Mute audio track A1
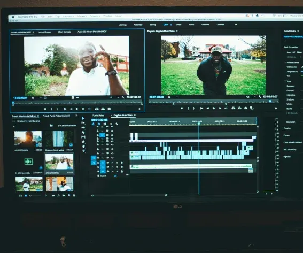The width and height of the screenshot is (303, 253). pos(112,163)
